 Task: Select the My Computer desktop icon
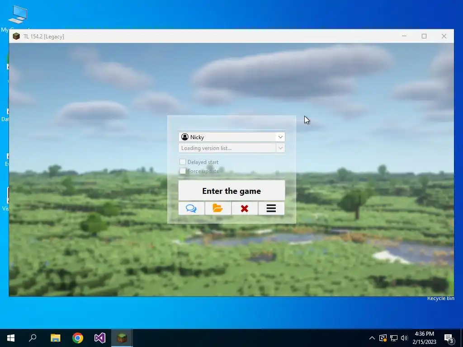[x=18, y=14]
